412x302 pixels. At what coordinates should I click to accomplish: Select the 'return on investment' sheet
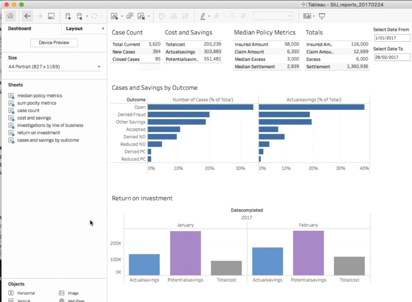click(38, 133)
